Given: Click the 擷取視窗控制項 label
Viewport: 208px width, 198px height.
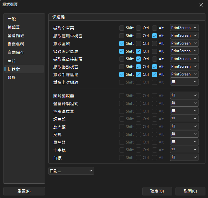Looking at the screenshot, I should point(68,59).
